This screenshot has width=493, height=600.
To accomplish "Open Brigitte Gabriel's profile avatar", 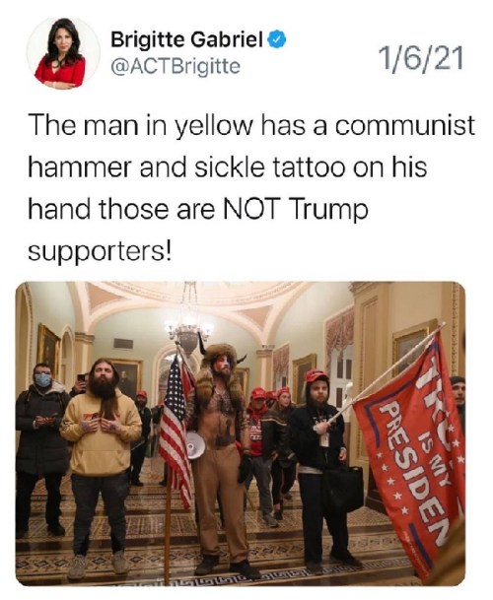I will coord(60,54).
